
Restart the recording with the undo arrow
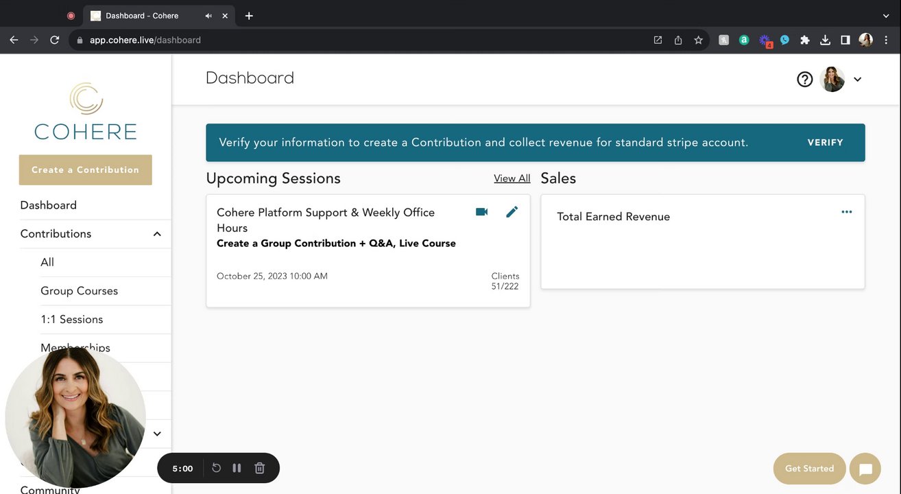(x=216, y=468)
